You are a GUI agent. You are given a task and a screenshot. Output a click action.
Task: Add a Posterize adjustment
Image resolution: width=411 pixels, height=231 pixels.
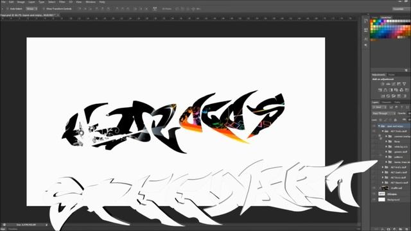388,96
